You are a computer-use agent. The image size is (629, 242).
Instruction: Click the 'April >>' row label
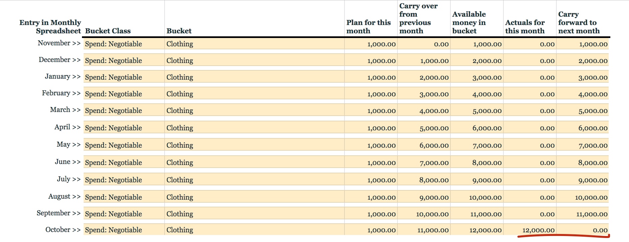pyautogui.click(x=68, y=127)
